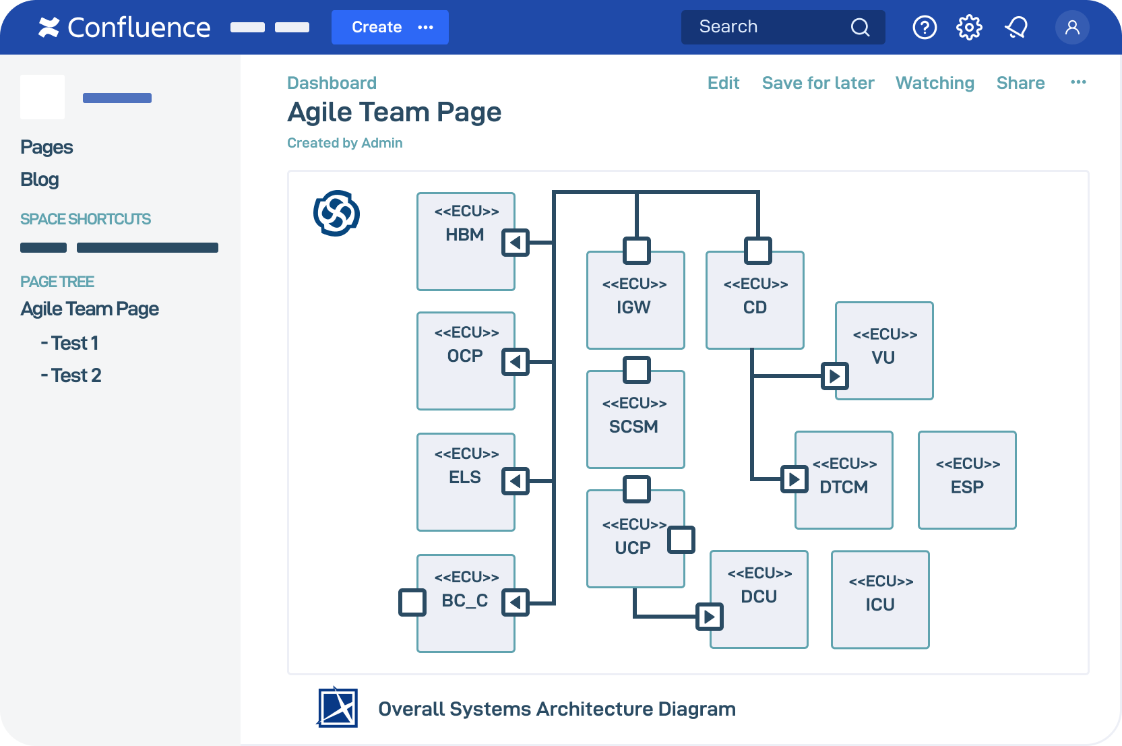Click the DCU port arrow icon
This screenshot has height=746, width=1122.
pos(710,617)
